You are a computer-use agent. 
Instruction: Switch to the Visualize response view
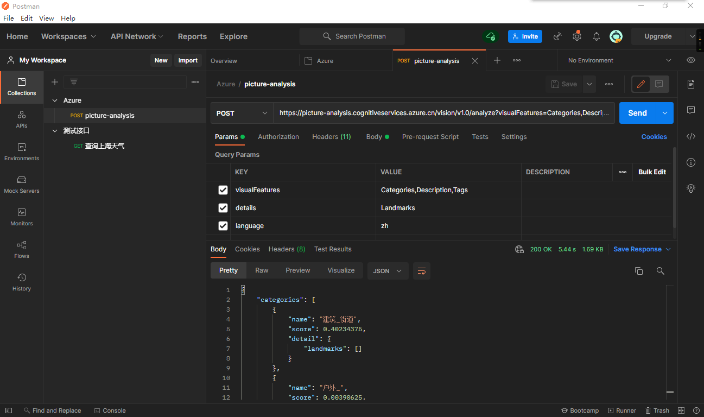pyautogui.click(x=341, y=270)
